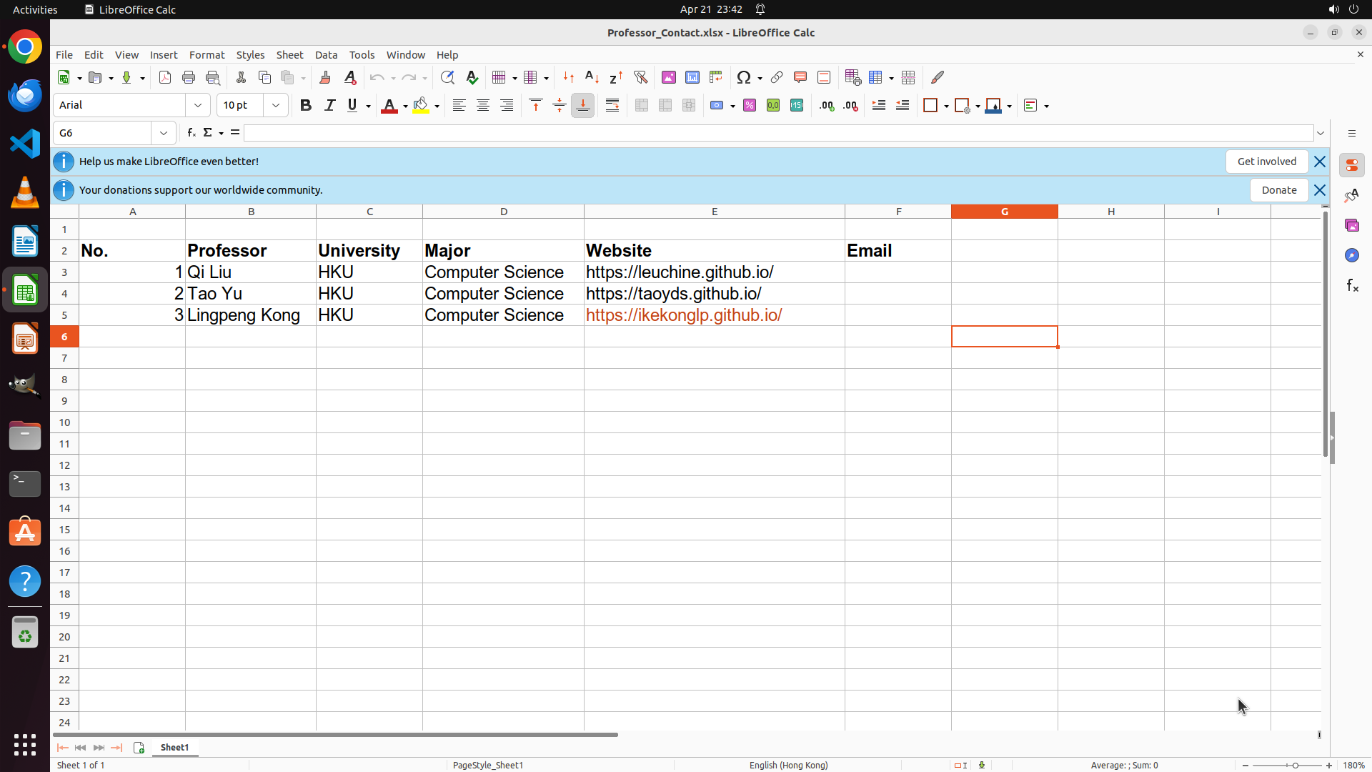Screen dimensions: 1372x772
Task: Expand the Arial font name dropdown
Action: (198, 106)
